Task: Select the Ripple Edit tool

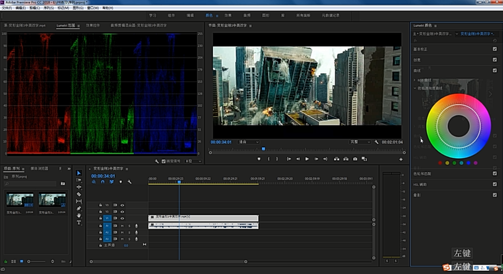Action: tap(79, 187)
